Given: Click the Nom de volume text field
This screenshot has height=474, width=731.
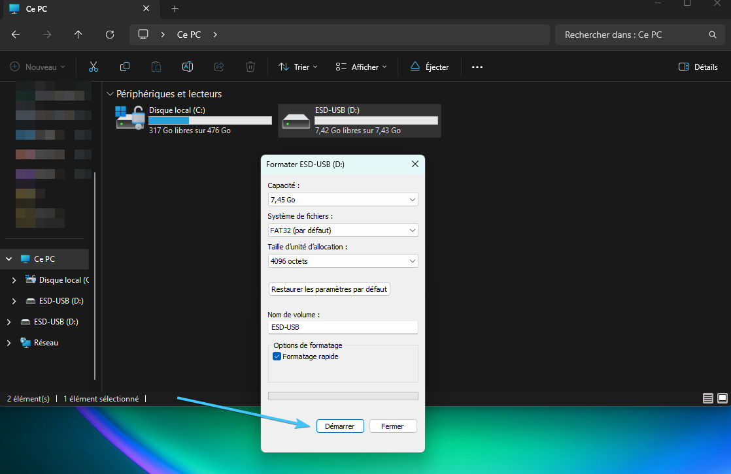Looking at the screenshot, I should coord(343,327).
